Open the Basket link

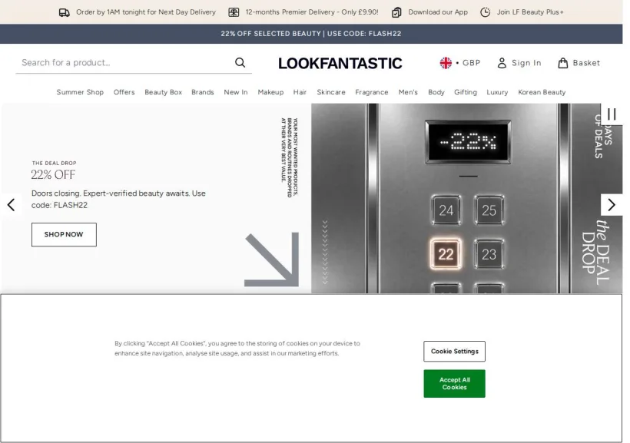tap(579, 63)
